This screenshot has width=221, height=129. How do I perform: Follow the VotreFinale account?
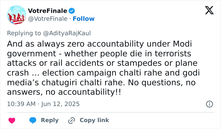point(84,19)
